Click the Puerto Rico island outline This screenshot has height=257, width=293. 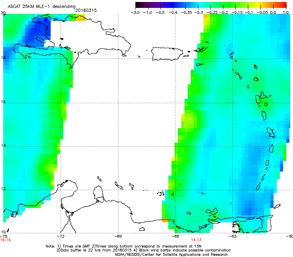[167, 54]
